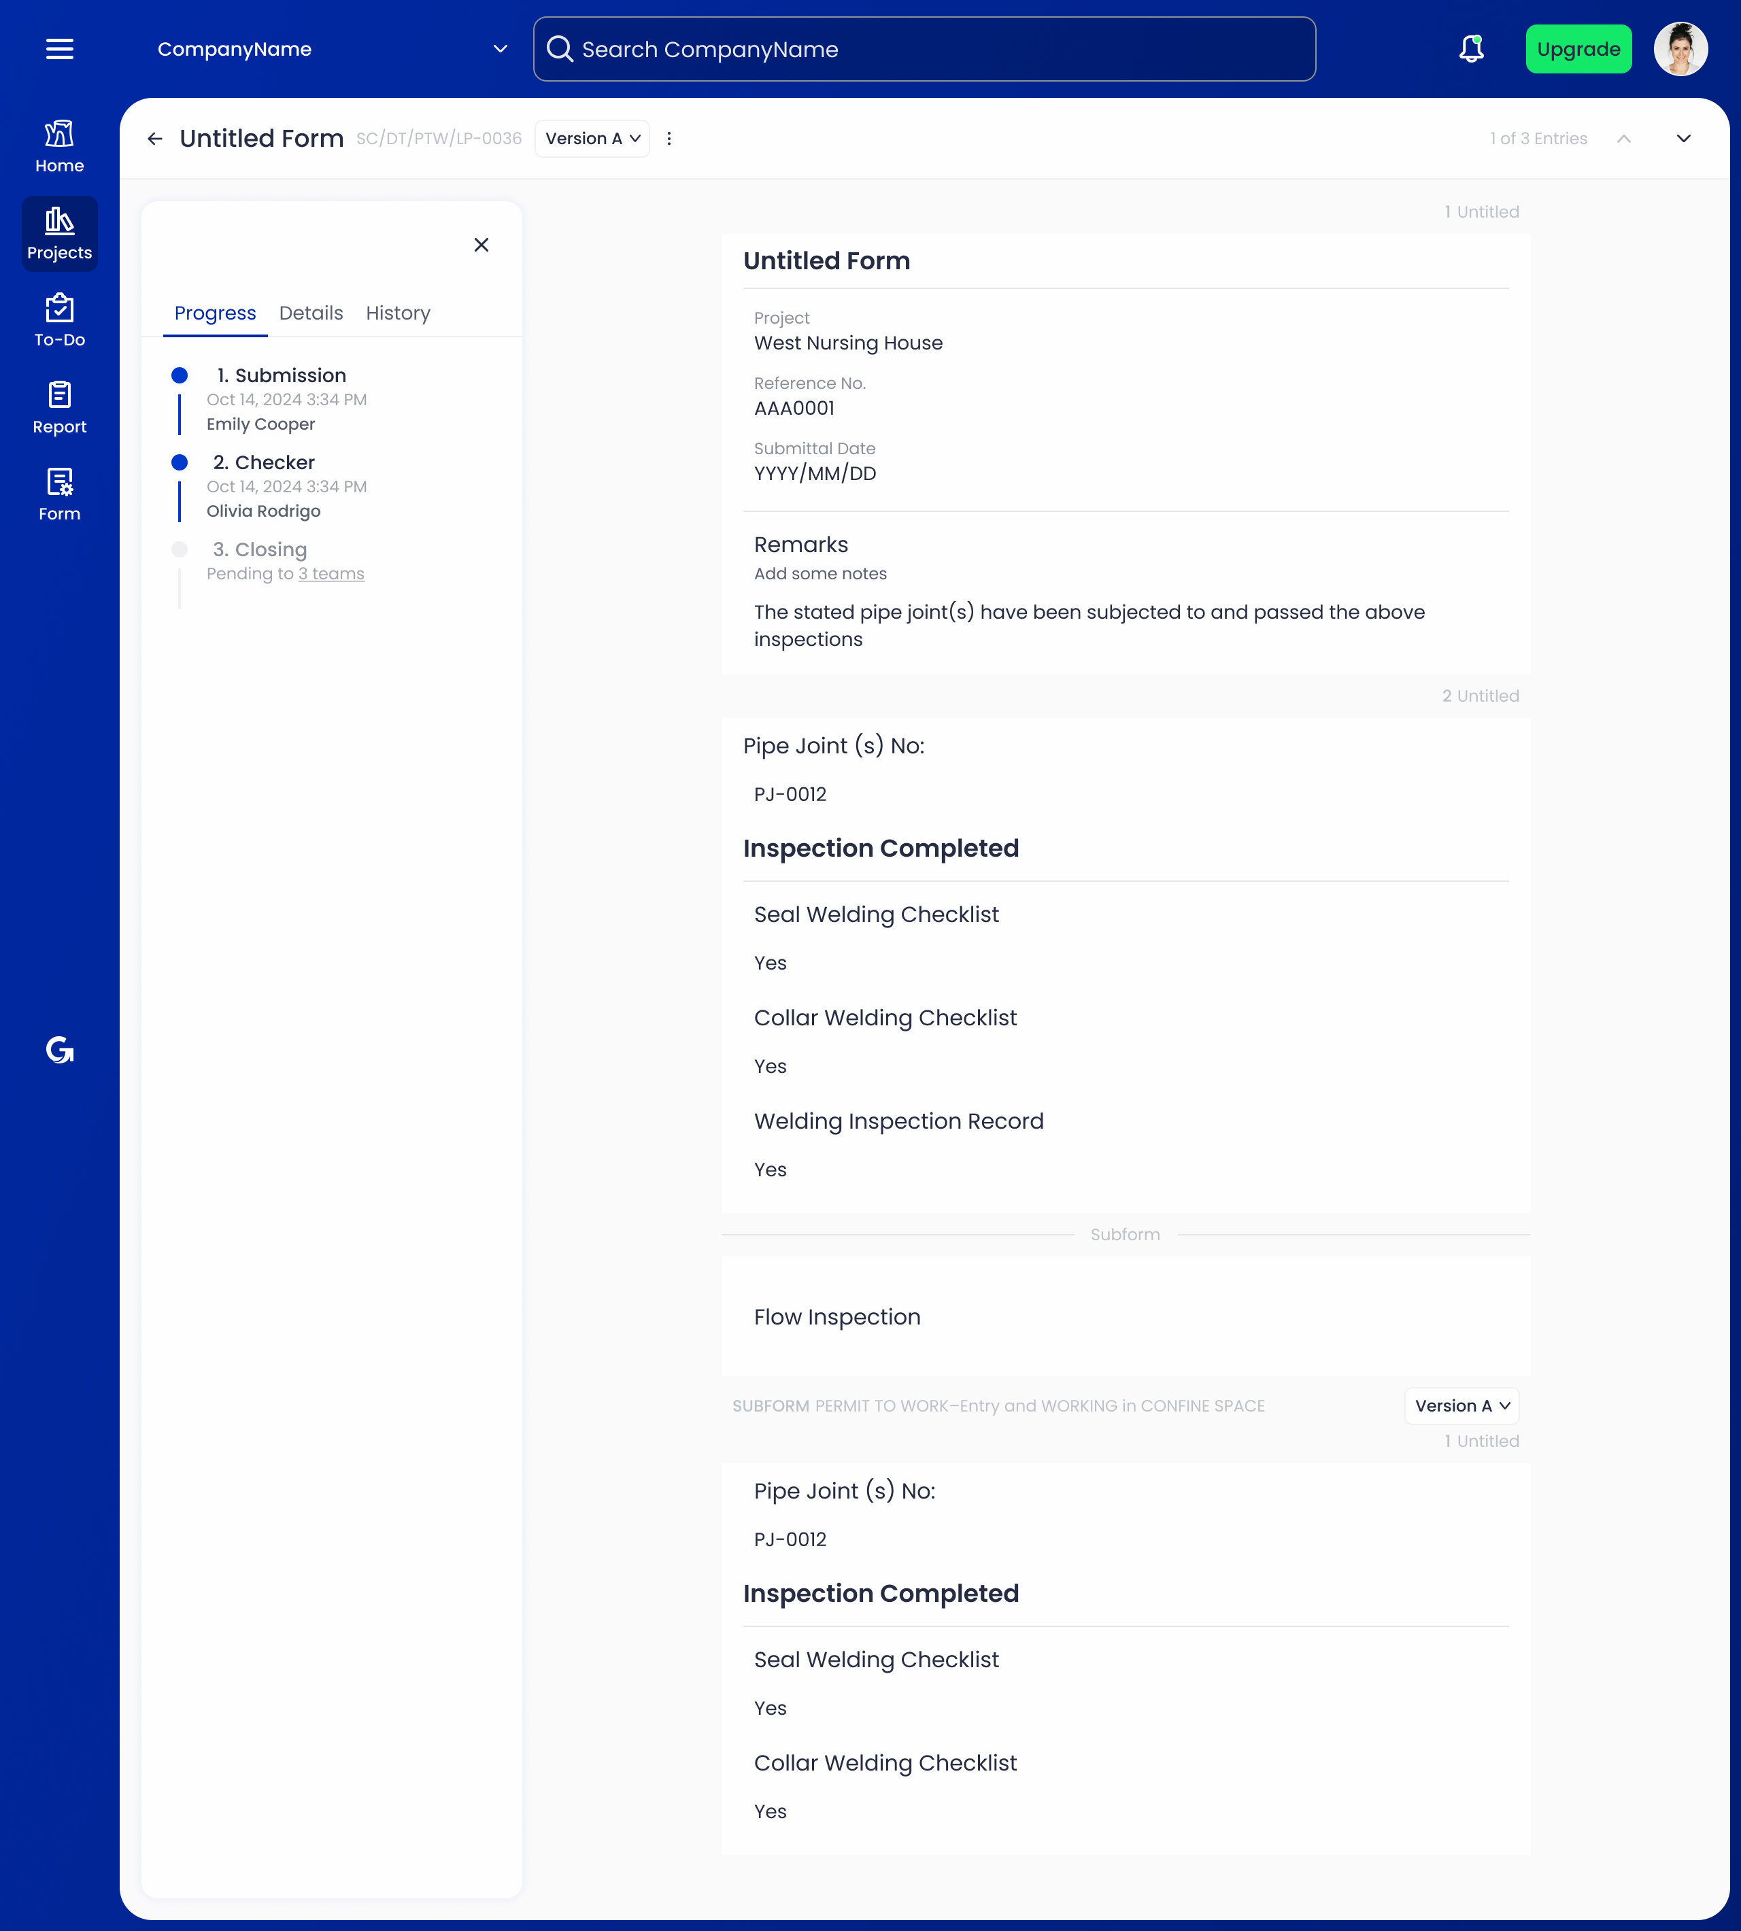Go to Home in sidebar
1741x1931 pixels.
point(59,146)
